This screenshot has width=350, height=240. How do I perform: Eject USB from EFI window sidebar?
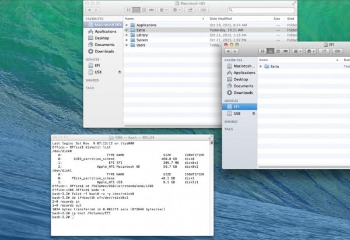pos(254,114)
